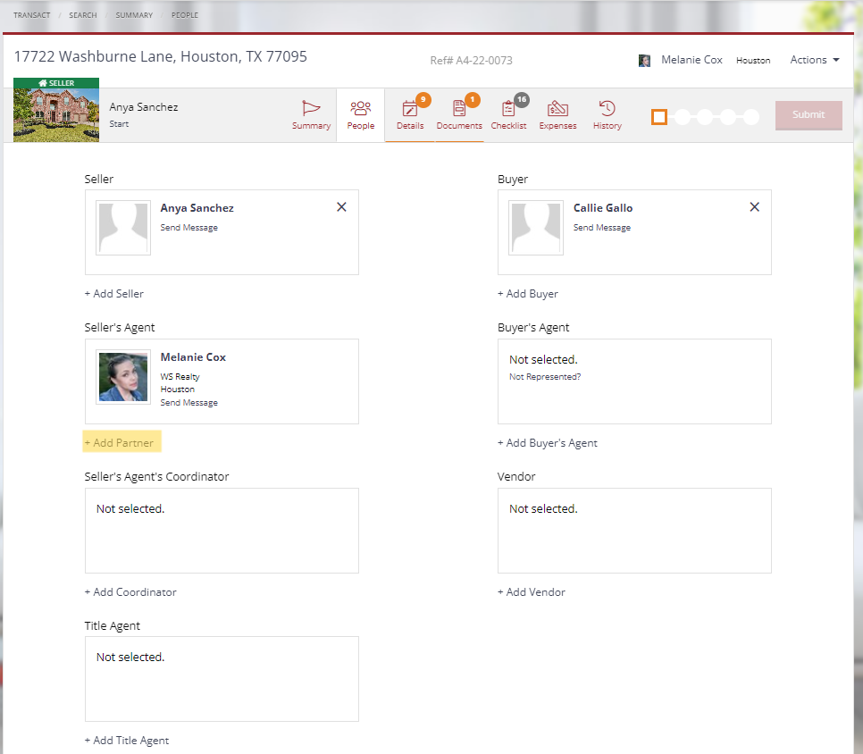Click the Not Represented option for Buyer's Agent

[x=544, y=376]
